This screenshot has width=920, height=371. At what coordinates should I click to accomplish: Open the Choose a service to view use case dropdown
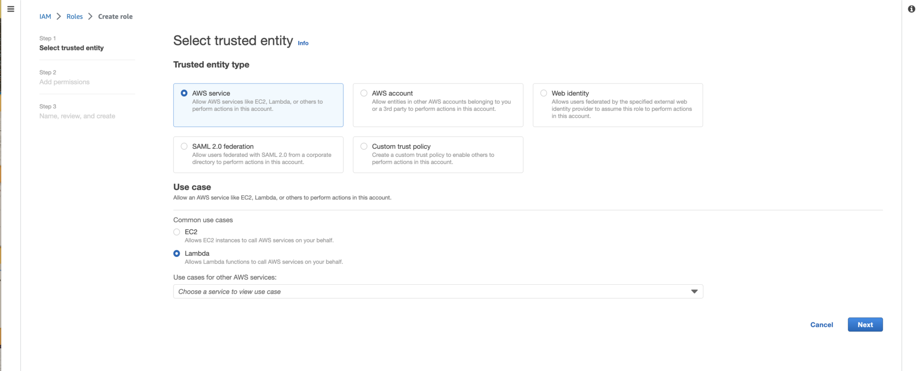(x=438, y=291)
